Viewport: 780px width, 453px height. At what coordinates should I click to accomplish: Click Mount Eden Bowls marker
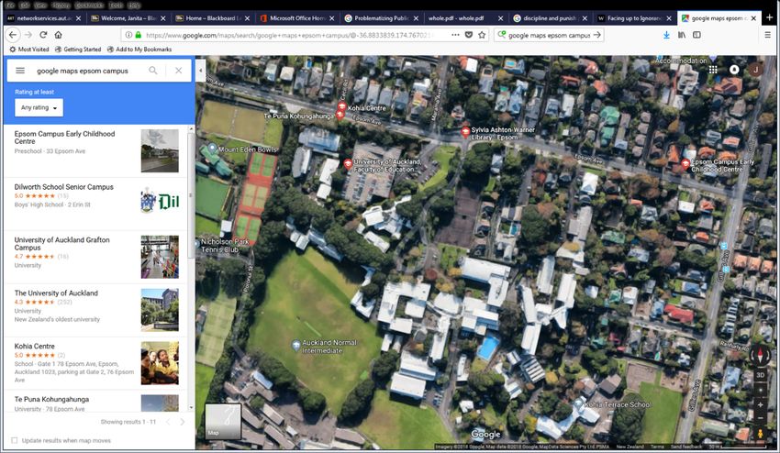(212, 148)
